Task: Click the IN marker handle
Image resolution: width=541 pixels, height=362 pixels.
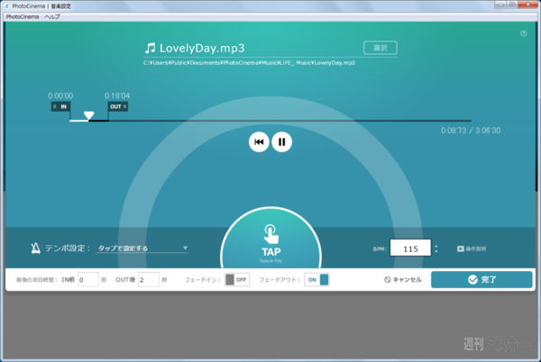Action: coord(60,106)
